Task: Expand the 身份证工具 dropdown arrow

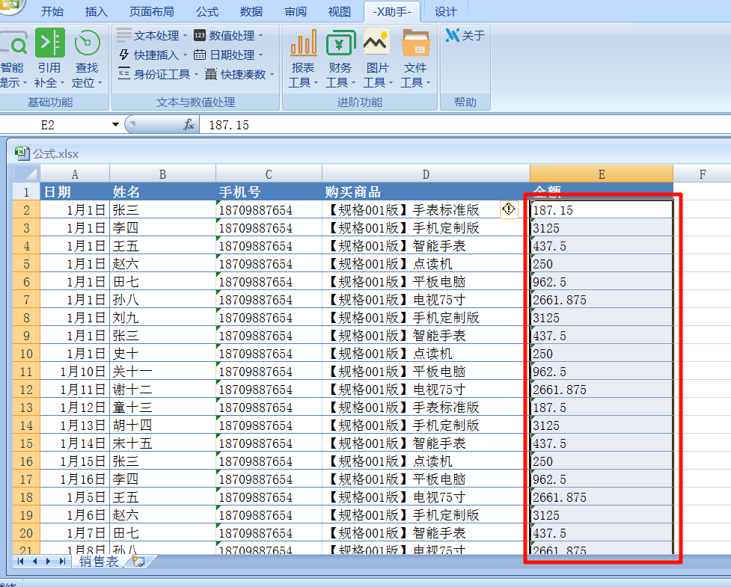Action: [x=196, y=74]
